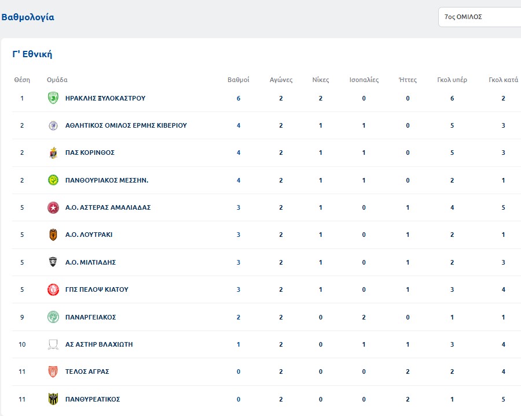This screenshot has width=521, height=416.
Task: Click the Πανθουριακός Μεσσην. green logo
Action: click(x=53, y=180)
